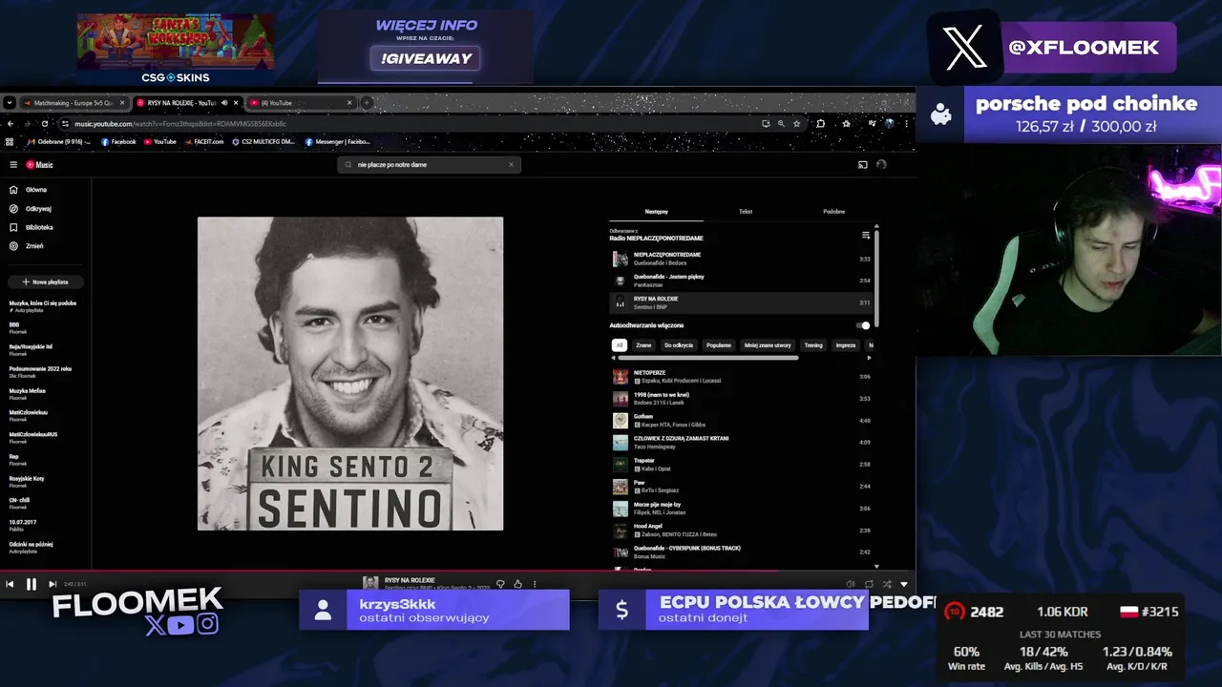Dislike the song RYSY NA ROLEXIE
This screenshot has width=1222, height=687.
(500, 584)
